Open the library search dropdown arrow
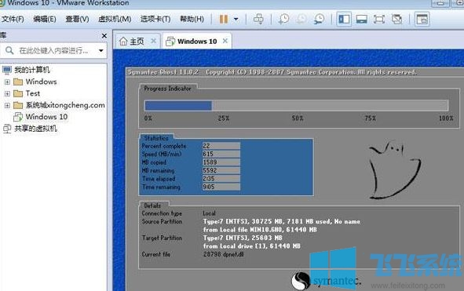 [101, 50]
